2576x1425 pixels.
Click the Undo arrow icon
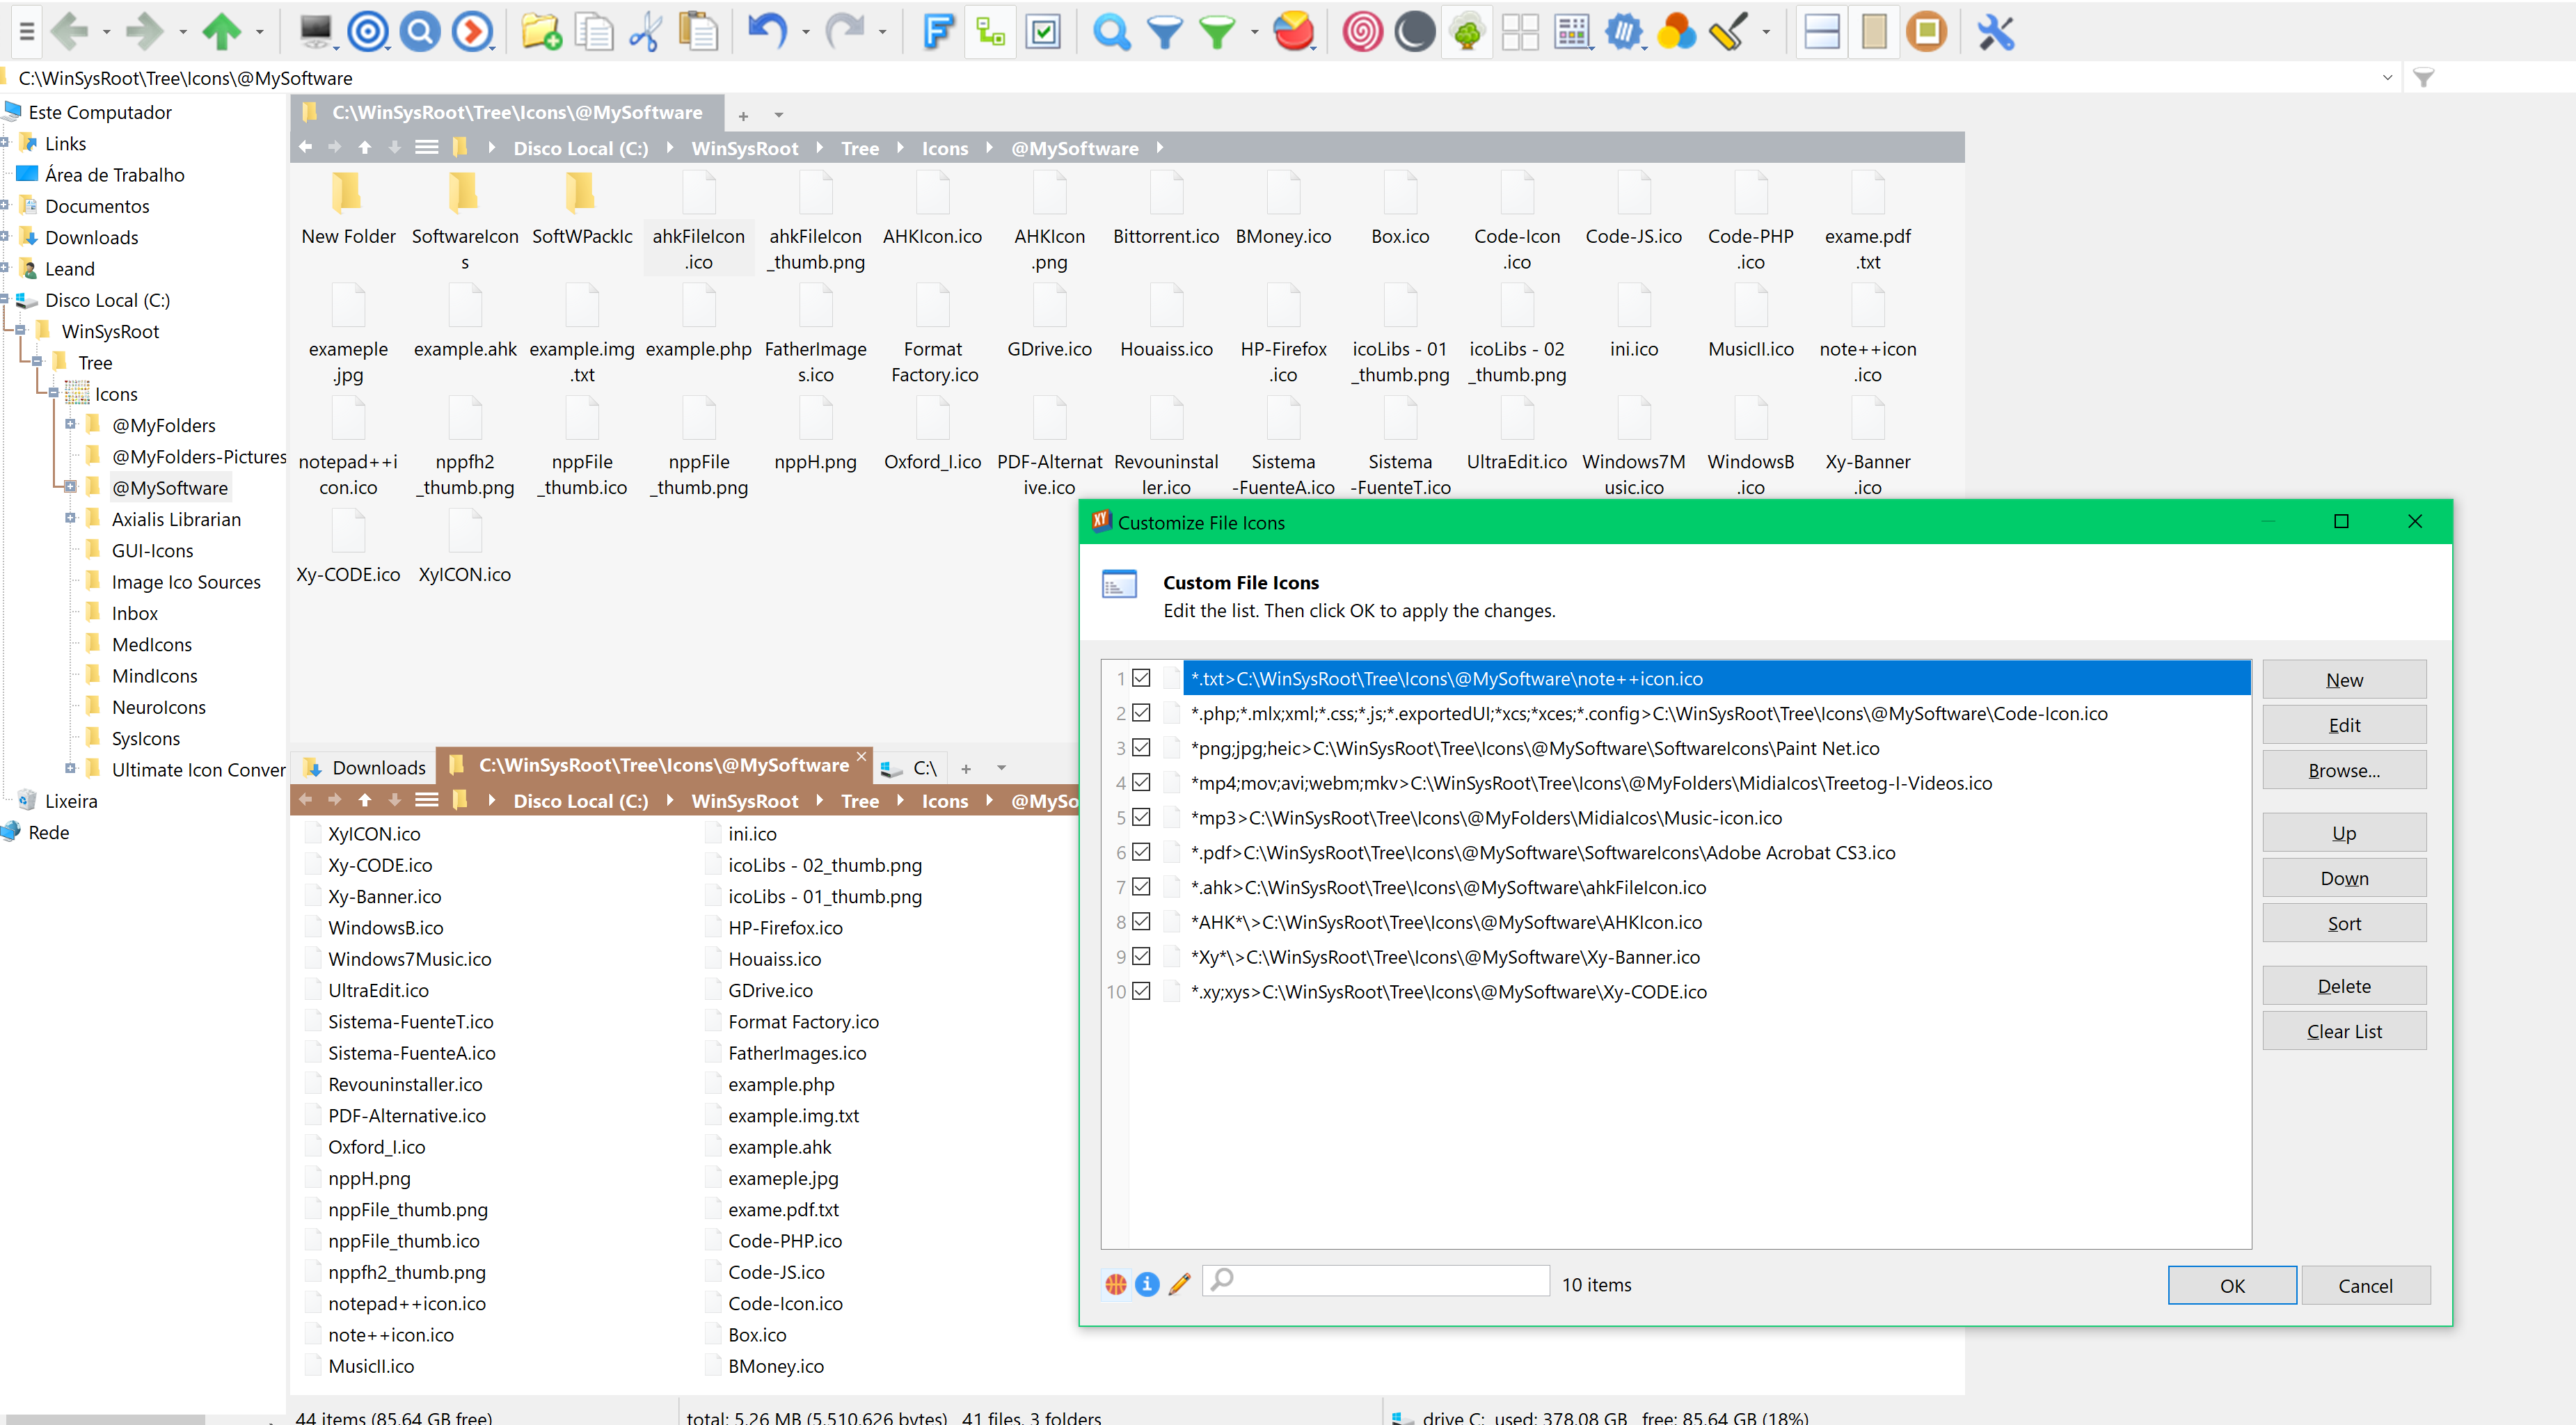click(766, 32)
